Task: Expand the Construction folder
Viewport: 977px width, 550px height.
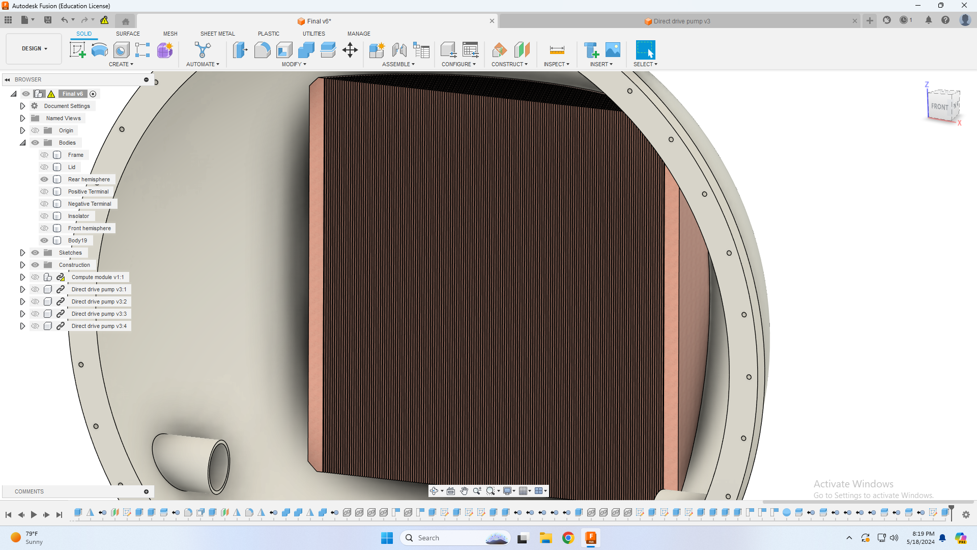Action: (x=22, y=265)
